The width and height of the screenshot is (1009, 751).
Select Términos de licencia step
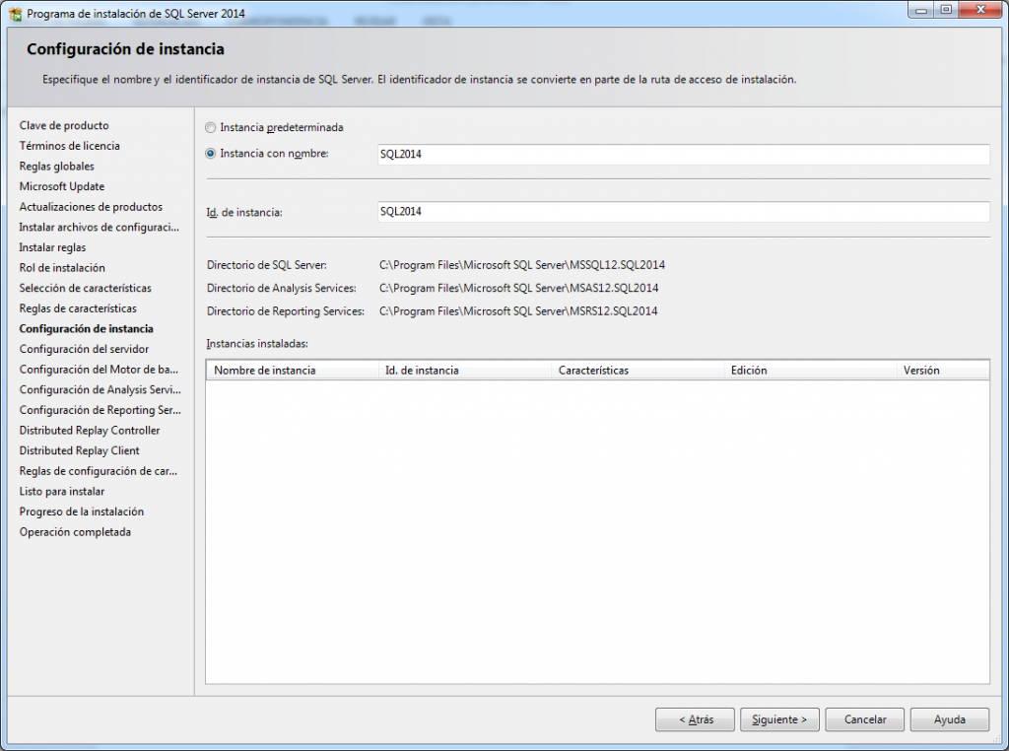(70, 146)
